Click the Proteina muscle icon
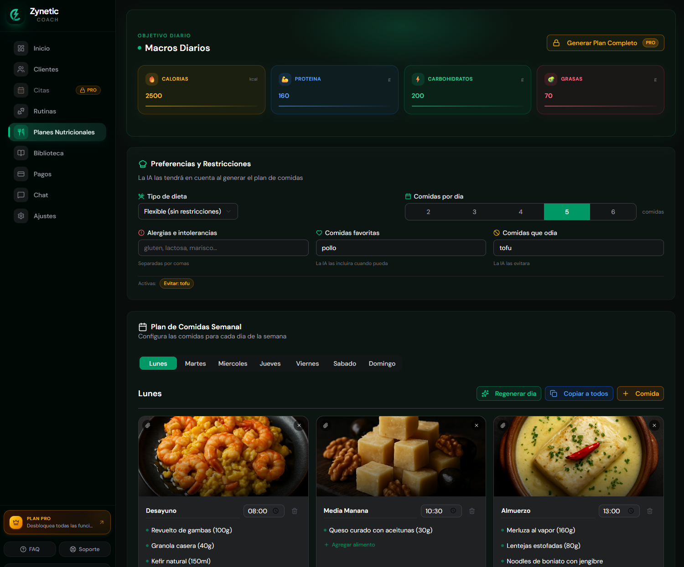 (x=285, y=79)
